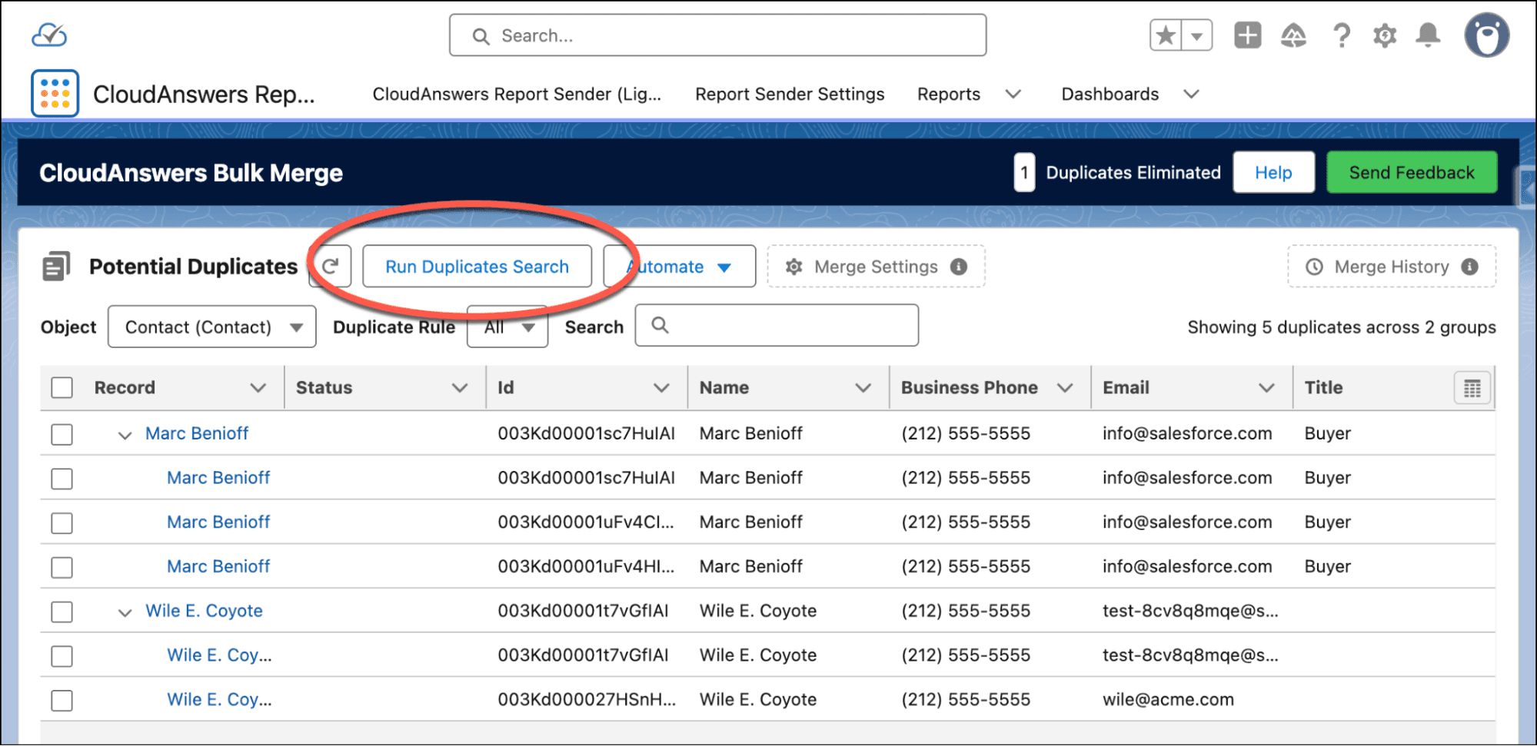Open the CloudAnswers Report Sender tab
The width and height of the screenshot is (1537, 746).
click(x=517, y=94)
